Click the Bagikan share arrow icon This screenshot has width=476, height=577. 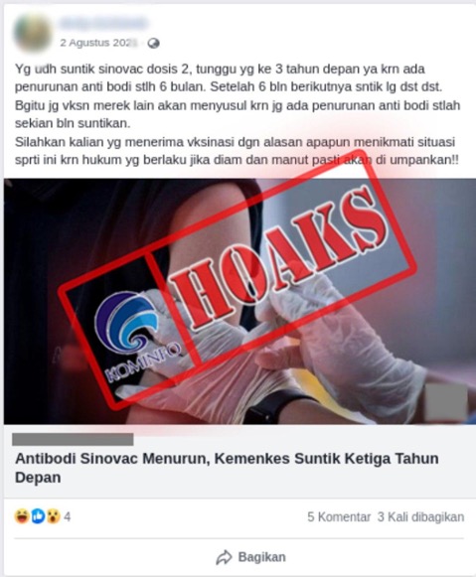click(224, 557)
